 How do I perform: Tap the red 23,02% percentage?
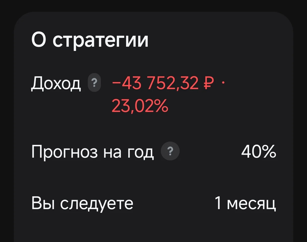140,106
